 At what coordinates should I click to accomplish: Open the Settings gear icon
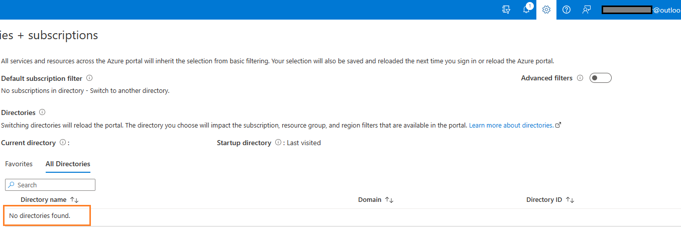tap(546, 10)
